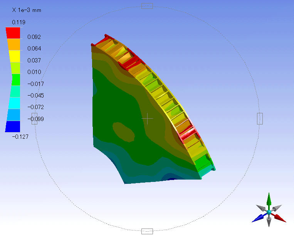Screen dimensions: 294x237
Task: Click the legend value -0.017
Action: coord(35,84)
